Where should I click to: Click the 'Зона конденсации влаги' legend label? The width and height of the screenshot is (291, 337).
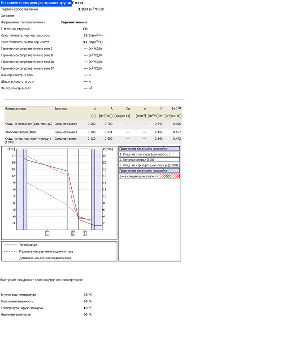pyautogui.click(x=139, y=177)
